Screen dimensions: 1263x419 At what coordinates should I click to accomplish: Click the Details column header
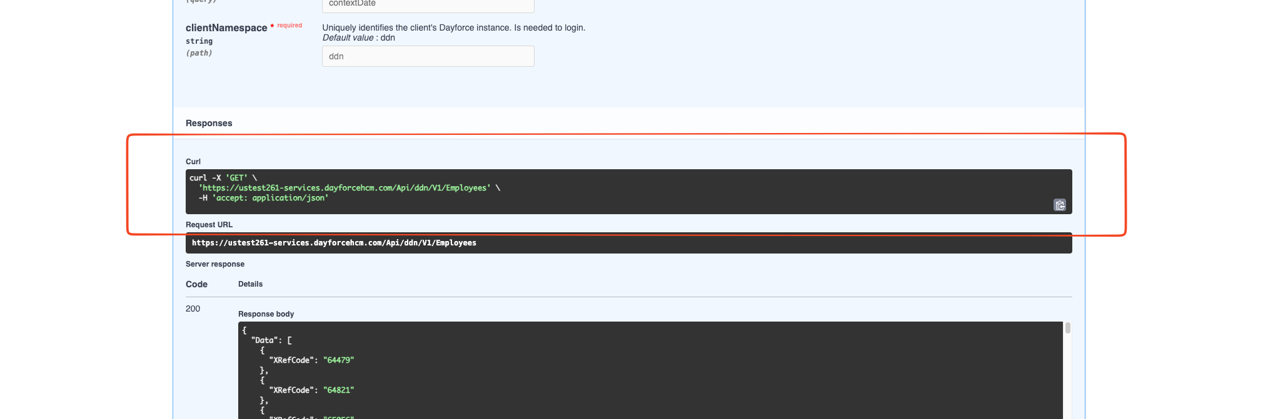(x=250, y=284)
